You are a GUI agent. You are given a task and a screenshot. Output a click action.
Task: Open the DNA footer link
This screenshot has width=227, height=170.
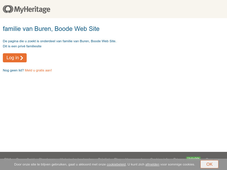[x=8, y=159]
